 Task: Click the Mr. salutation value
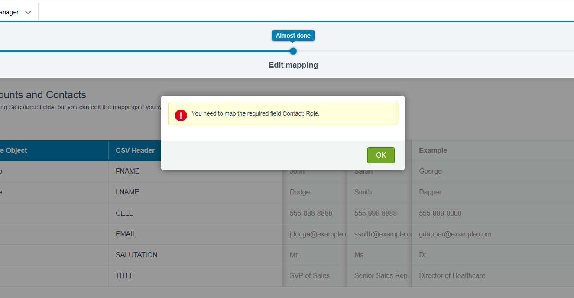[294, 255]
